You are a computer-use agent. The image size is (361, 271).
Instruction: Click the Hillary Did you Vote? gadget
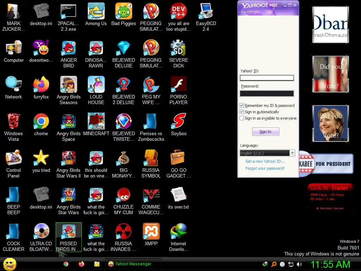pyautogui.click(x=331, y=124)
